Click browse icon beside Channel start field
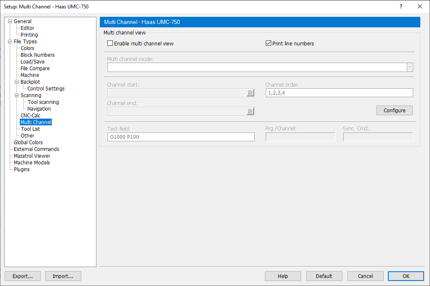Viewport: 430px width, 286px height. pyautogui.click(x=250, y=93)
